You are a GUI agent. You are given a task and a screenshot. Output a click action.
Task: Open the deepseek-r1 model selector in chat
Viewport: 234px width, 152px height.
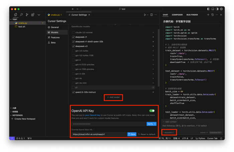coord(169,132)
